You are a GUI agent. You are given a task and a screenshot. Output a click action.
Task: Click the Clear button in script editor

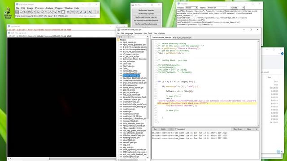[249, 129]
